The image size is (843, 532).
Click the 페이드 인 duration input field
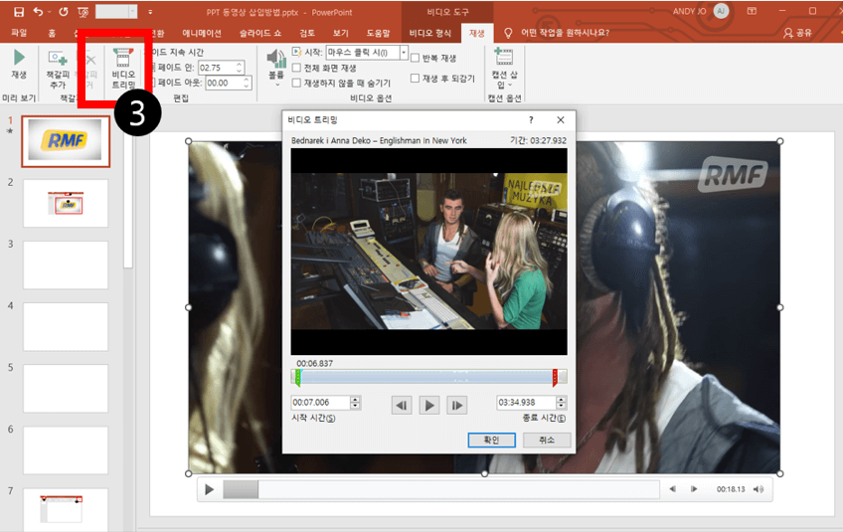coord(217,68)
